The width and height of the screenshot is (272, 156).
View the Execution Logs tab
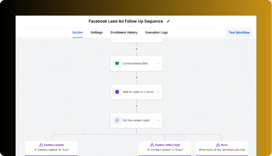coord(156,32)
